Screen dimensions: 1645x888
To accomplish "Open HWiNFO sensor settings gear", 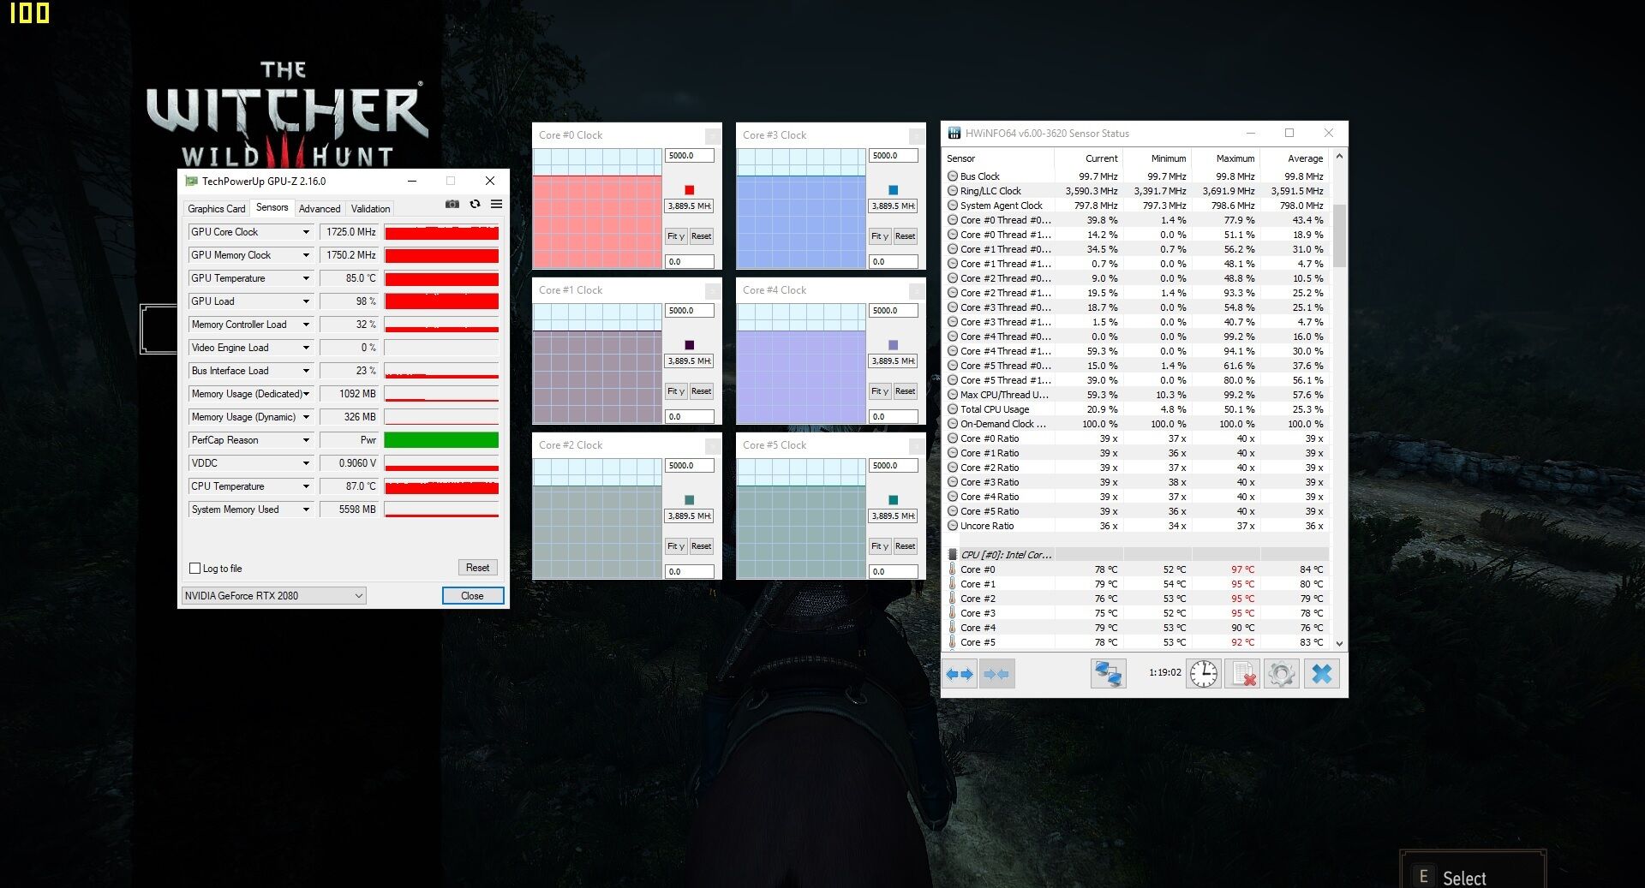I will point(1282,674).
